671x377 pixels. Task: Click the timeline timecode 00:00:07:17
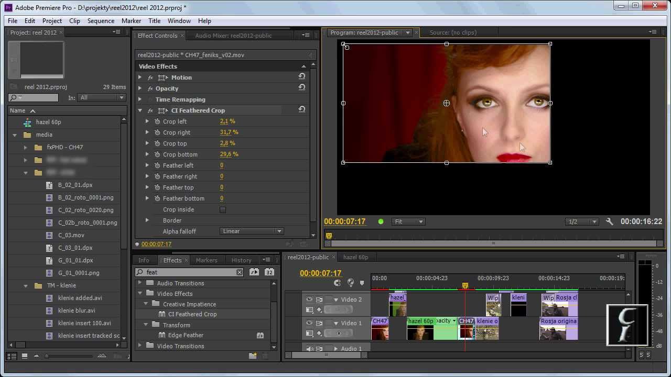(x=320, y=273)
